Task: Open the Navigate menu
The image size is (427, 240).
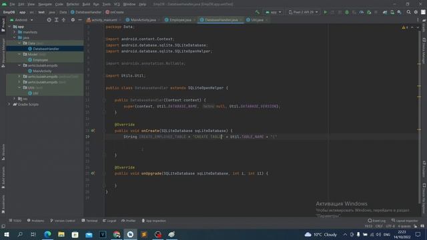Action: point(45,5)
